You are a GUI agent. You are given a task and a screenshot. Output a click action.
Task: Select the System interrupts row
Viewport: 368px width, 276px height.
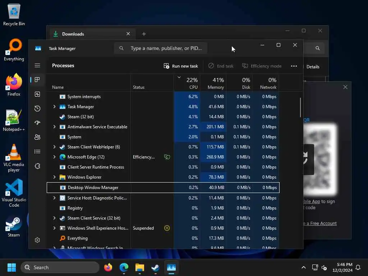163,97
